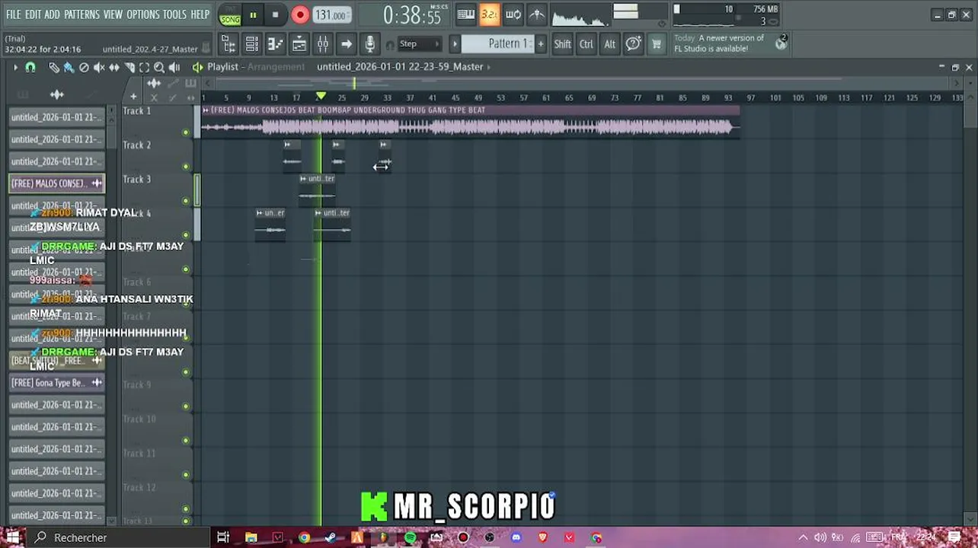Open HELP menu
Screen dimensions: 978x548
pos(200,14)
